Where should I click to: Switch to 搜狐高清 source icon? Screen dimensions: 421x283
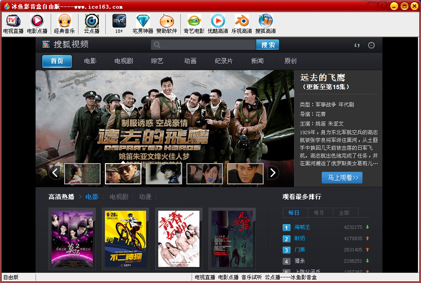(265, 24)
